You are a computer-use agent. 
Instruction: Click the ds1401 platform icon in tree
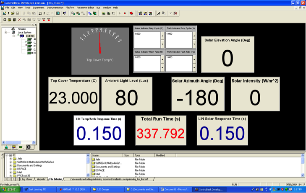[22, 36]
